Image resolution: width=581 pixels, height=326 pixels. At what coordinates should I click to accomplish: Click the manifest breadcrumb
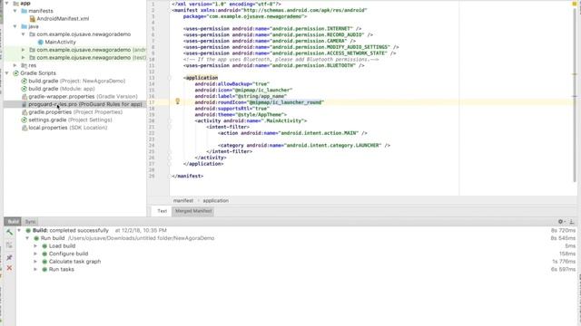[x=183, y=201]
